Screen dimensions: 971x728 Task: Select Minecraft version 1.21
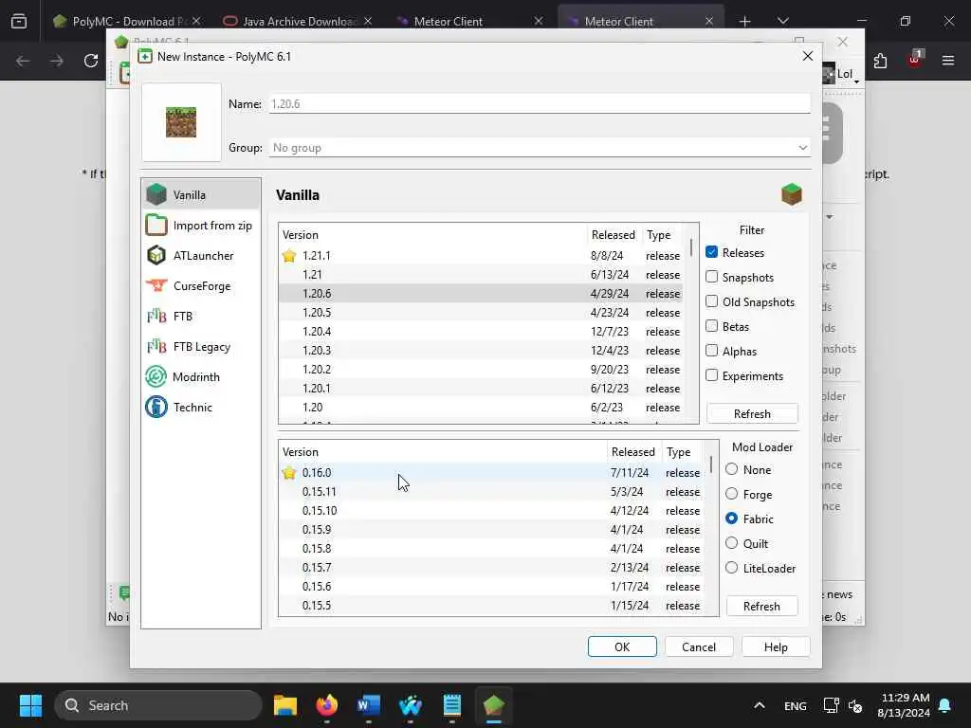481,275
